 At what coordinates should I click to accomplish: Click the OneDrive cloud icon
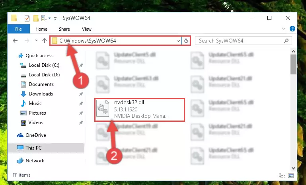(20, 135)
